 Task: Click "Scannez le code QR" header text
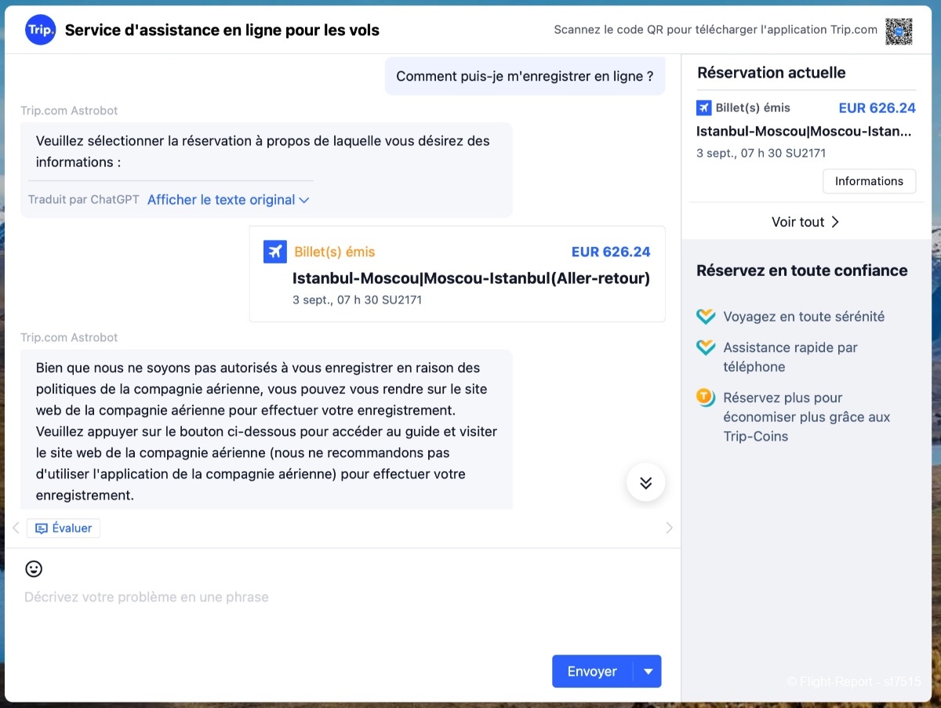pyautogui.click(x=716, y=30)
